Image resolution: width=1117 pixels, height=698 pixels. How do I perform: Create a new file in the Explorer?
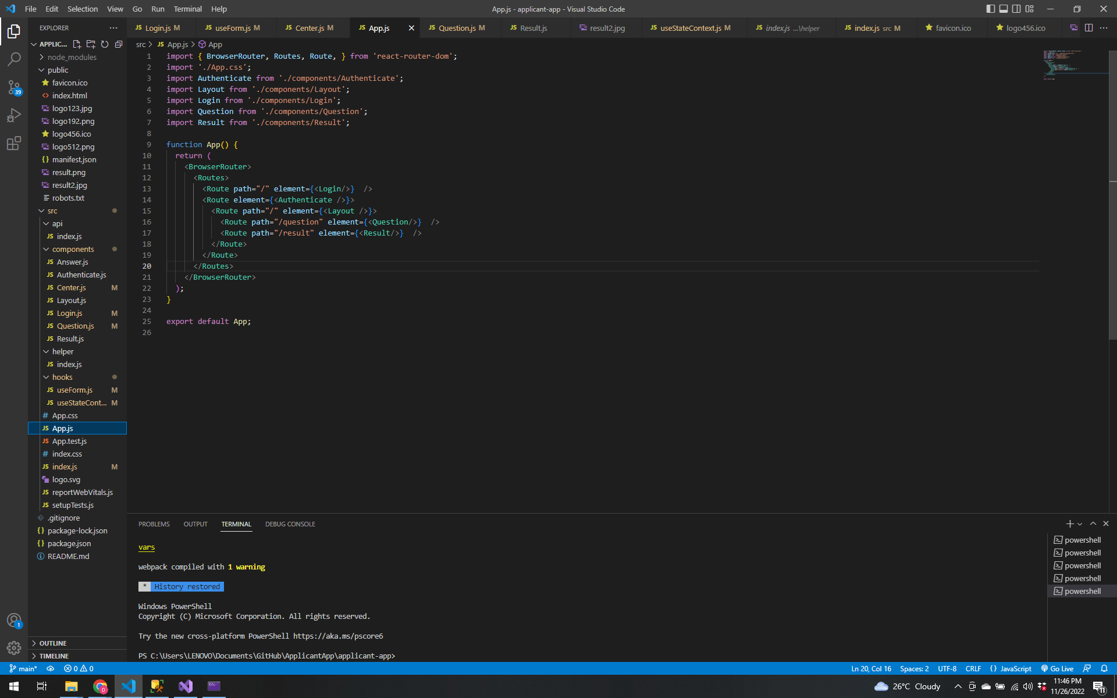coord(76,44)
